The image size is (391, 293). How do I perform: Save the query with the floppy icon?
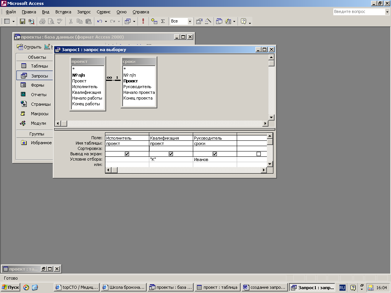[x=23, y=21]
